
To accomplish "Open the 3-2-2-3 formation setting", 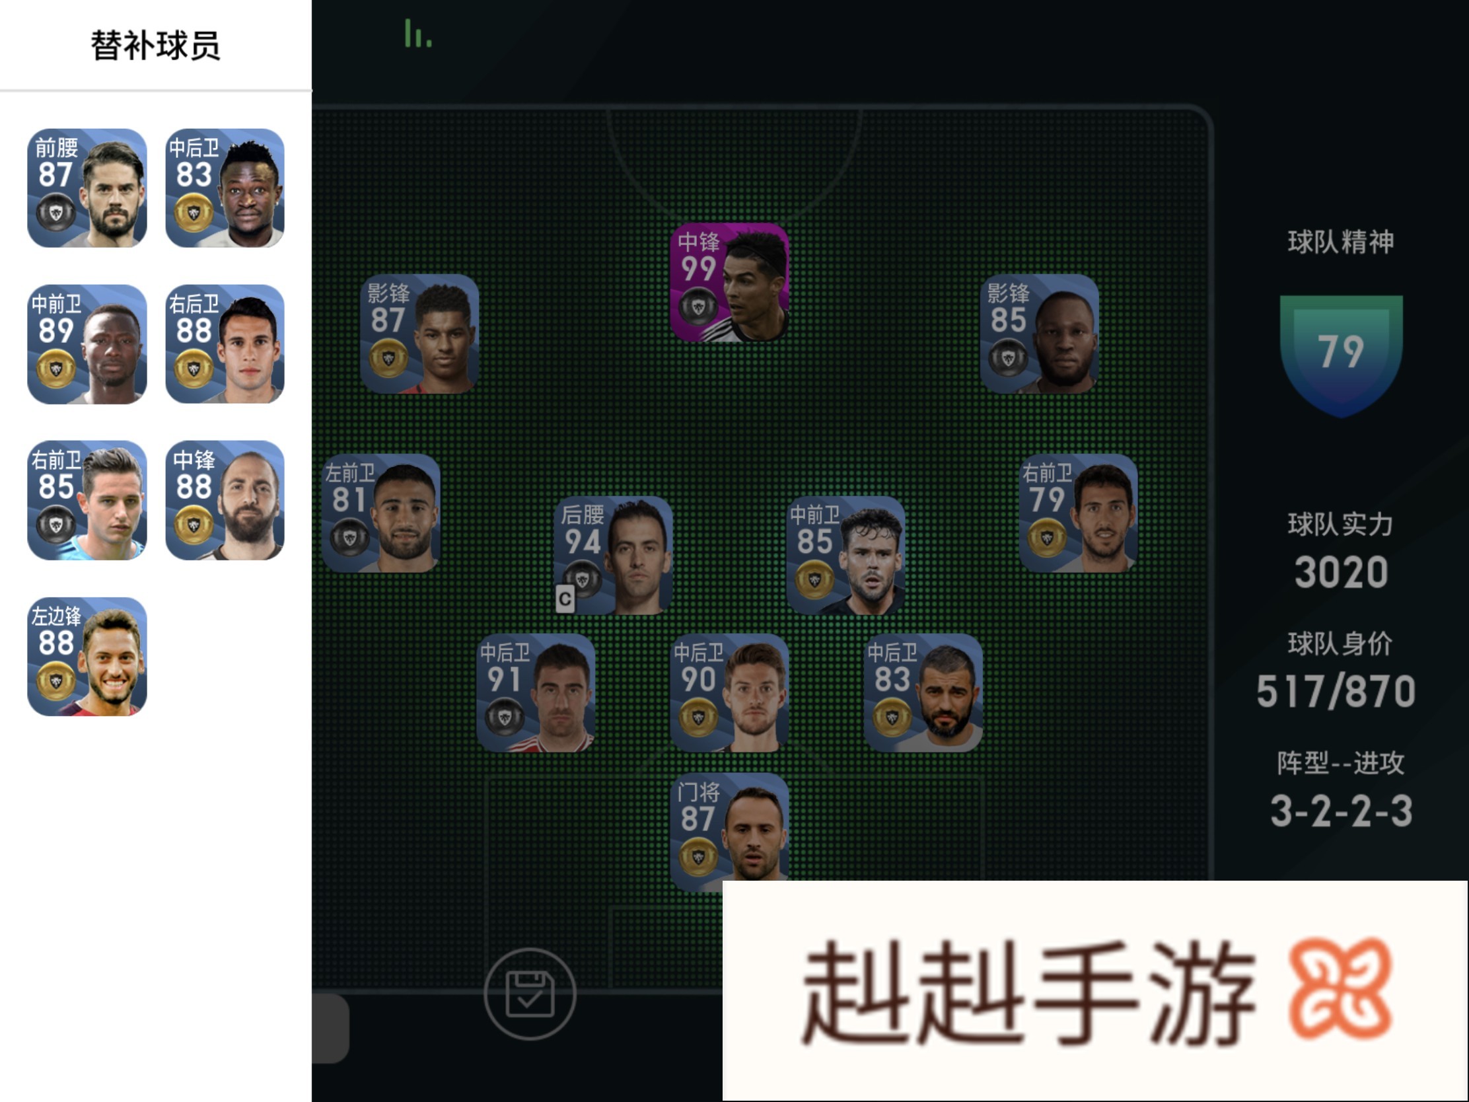I will pos(1341,811).
